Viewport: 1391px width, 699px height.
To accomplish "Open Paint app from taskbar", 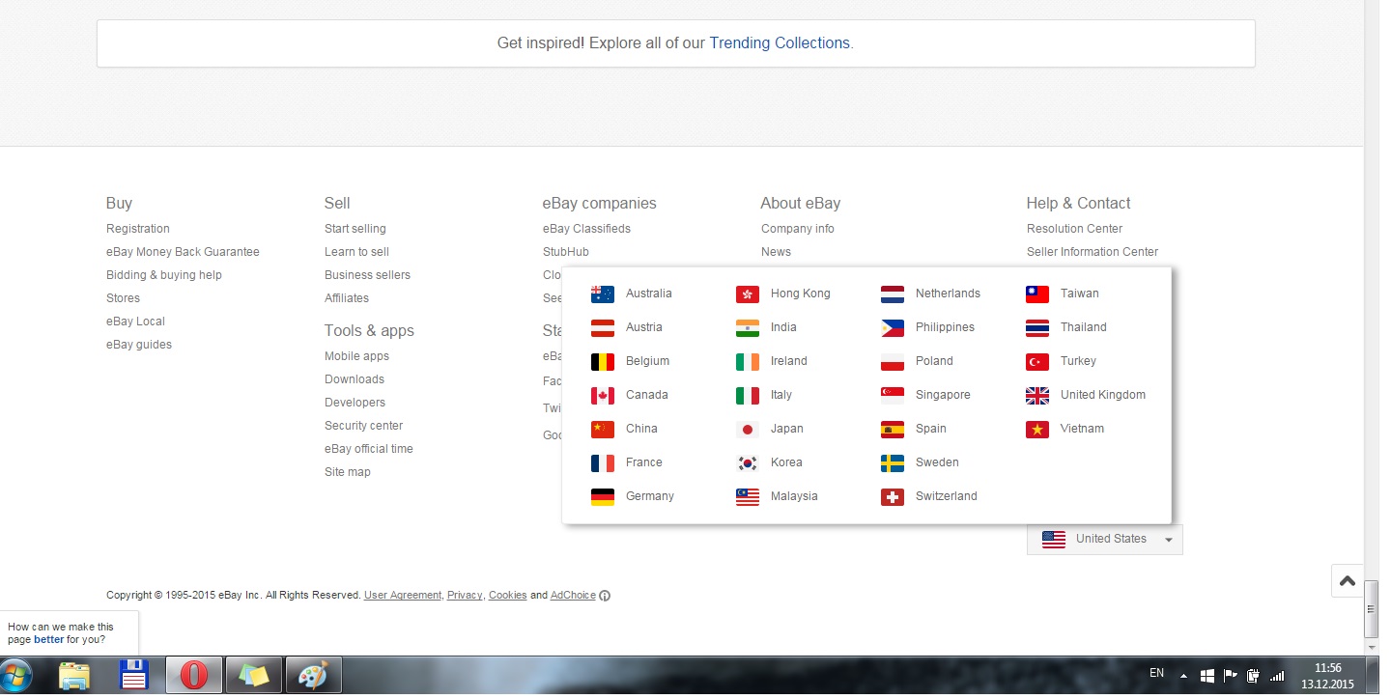I will click(313, 675).
